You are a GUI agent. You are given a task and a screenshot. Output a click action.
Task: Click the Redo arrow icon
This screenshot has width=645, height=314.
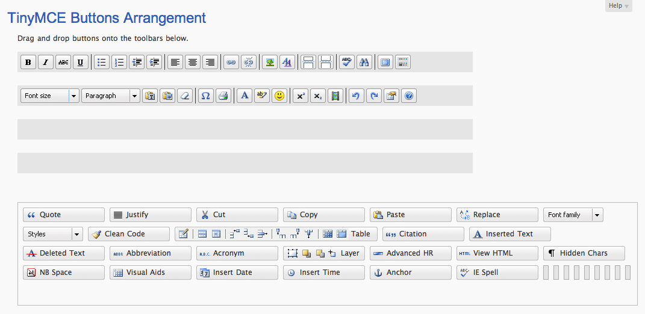coord(374,96)
